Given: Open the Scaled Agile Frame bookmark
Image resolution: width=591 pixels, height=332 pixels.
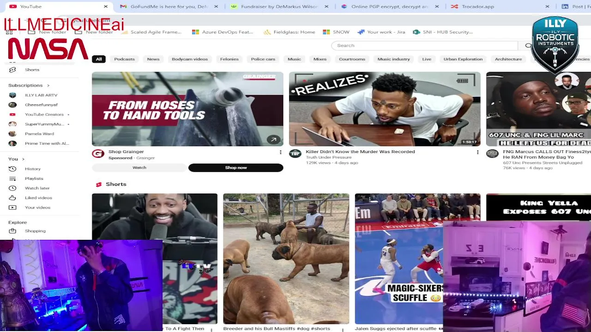Looking at the screenshot, I should (151, 32).
